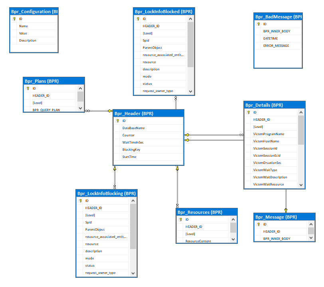Select the VictemProgramName column in Bpr_Details

point(271,134)
